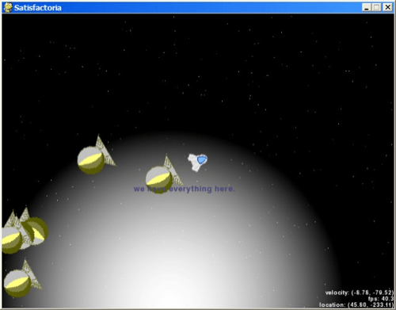Minimize the Satisfactoria window
The height and width of the screenshot is (310, 396).
(367, 7)
